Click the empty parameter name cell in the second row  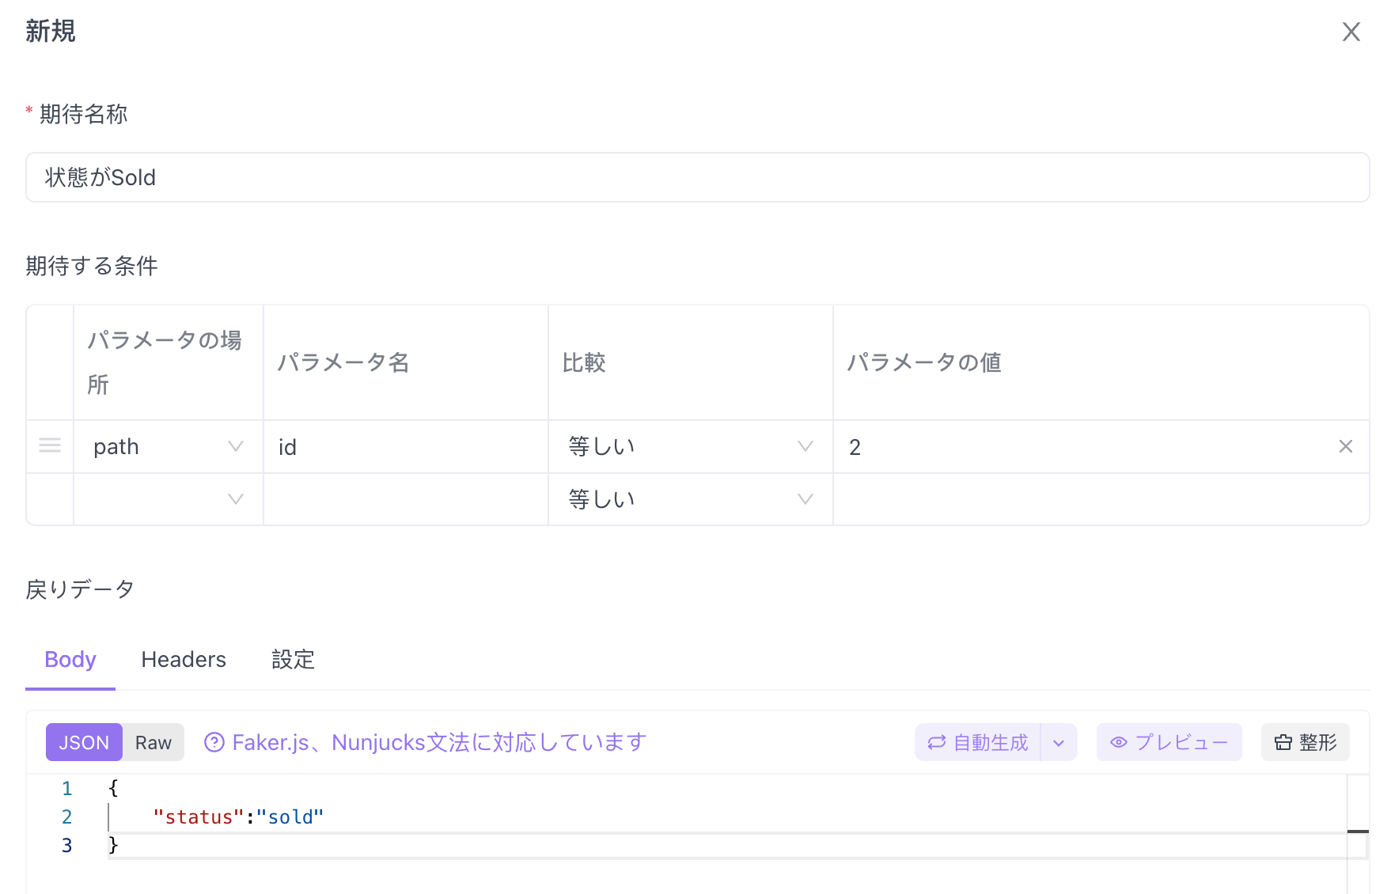pos(406,499)
